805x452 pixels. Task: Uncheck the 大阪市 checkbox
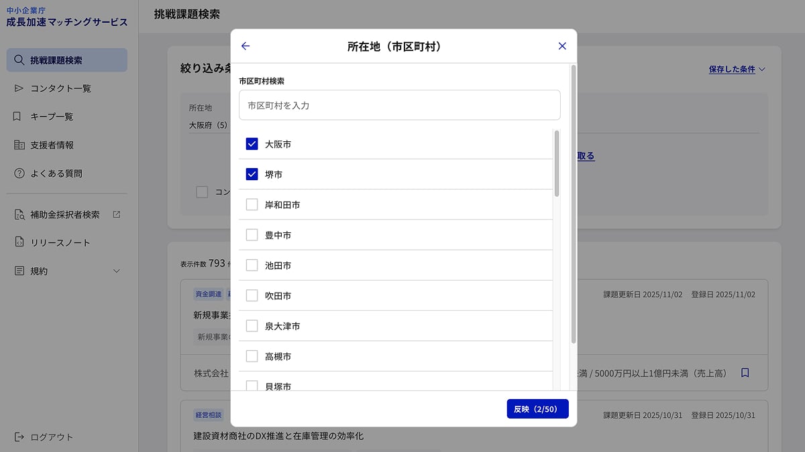tap(252, 143)
